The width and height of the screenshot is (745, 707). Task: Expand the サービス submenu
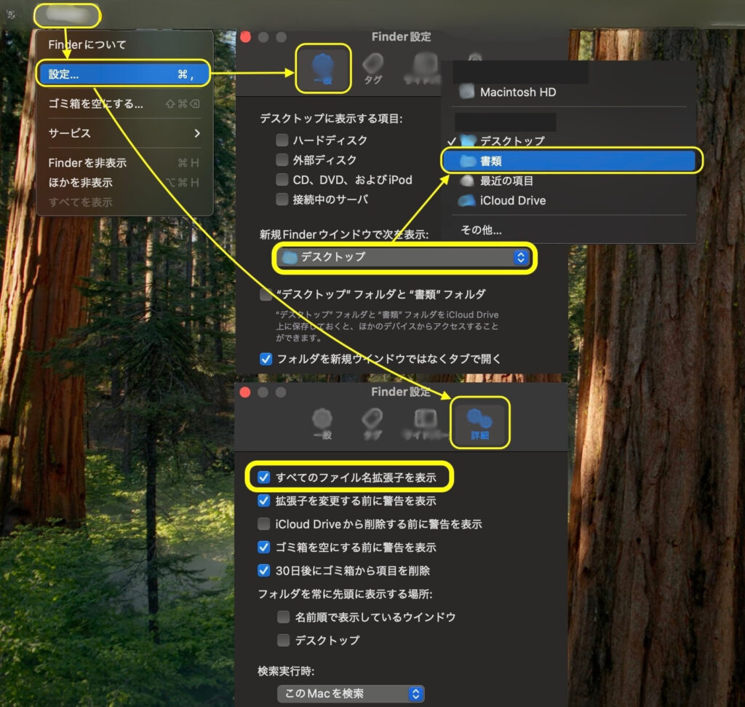pos(124,133)
